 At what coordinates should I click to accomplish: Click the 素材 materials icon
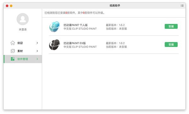13,51
